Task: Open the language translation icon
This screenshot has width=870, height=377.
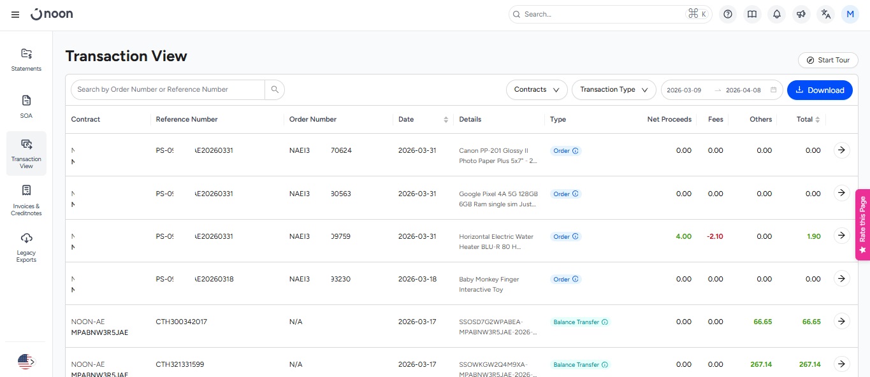Action: (826, 14)
